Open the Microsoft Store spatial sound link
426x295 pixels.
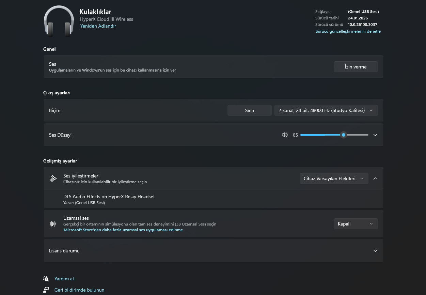[123, 230]
